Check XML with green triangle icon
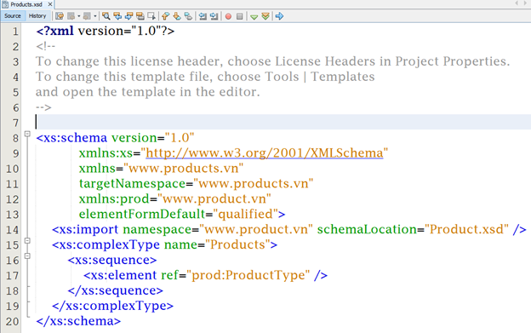 pyautogui.click(x=254, y=16)
